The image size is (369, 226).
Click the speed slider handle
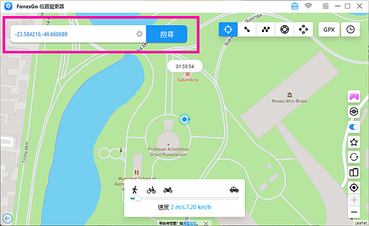coord(138,198)
